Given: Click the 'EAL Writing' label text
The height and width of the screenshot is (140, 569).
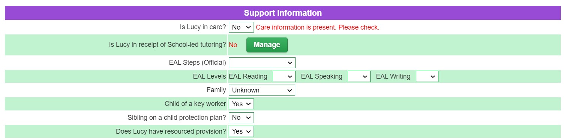Looking at the screenshot, I should tap(393, 76).
